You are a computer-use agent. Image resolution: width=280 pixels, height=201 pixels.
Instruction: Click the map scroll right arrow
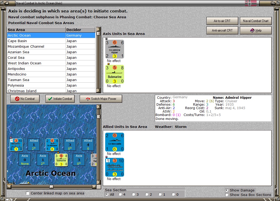click(x=94, y=187)
